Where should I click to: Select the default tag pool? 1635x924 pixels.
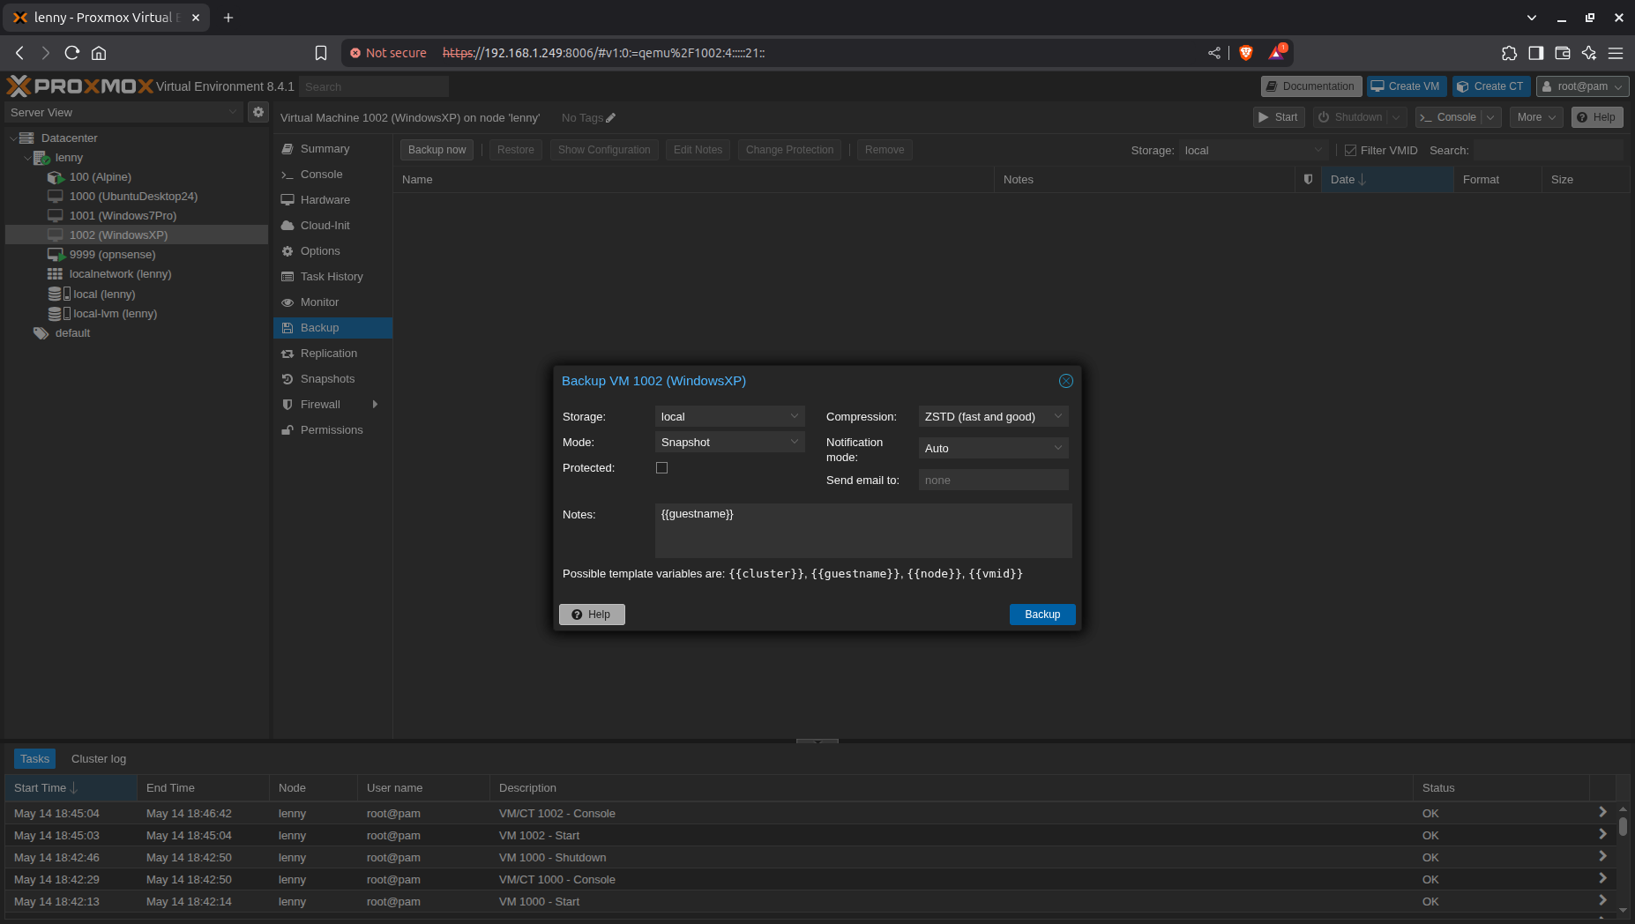(72, 333)
